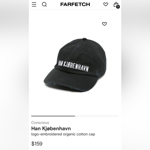Image resolution: width=150 pixels, height=150 pixels.
Task: Click the active gallery progress segment
Action: (x=53, y=116)
